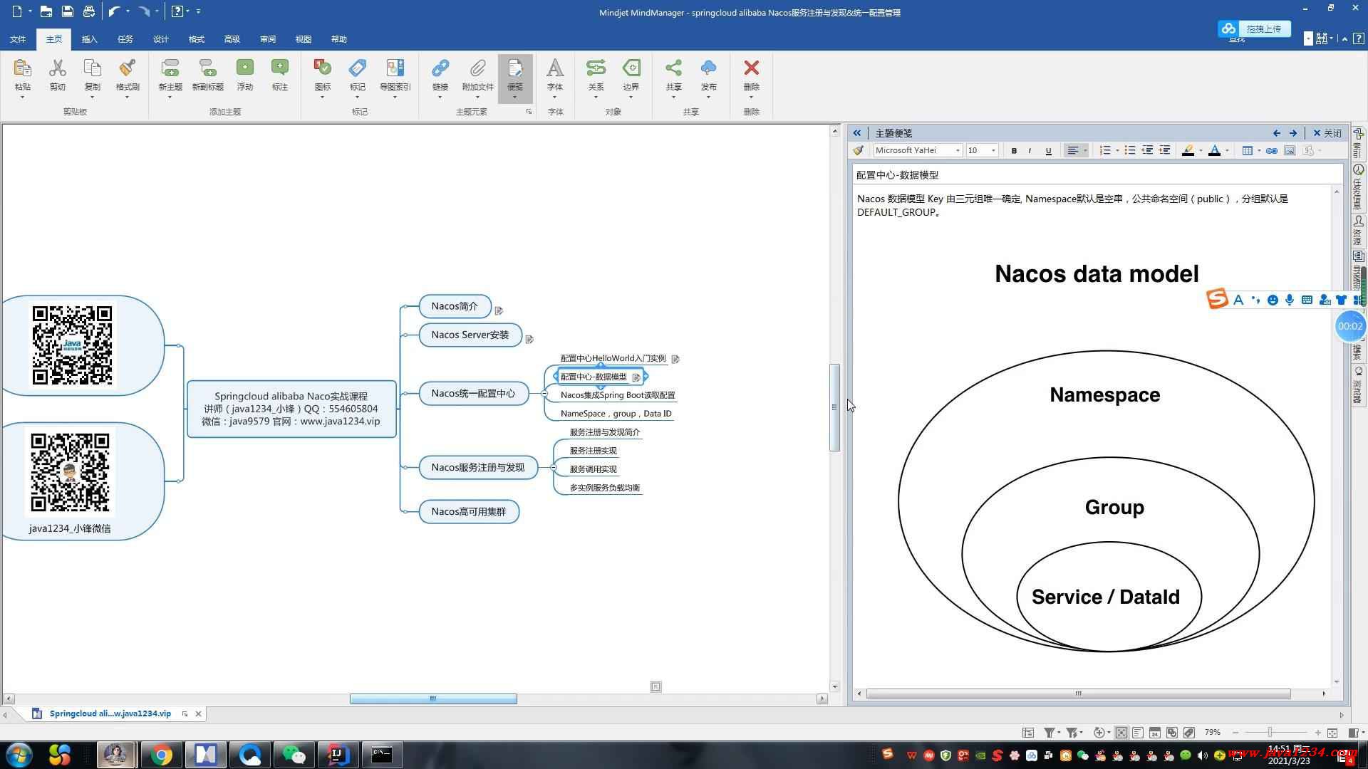Click the 关闭 button of the notes panel

[x=1327, y=133]
